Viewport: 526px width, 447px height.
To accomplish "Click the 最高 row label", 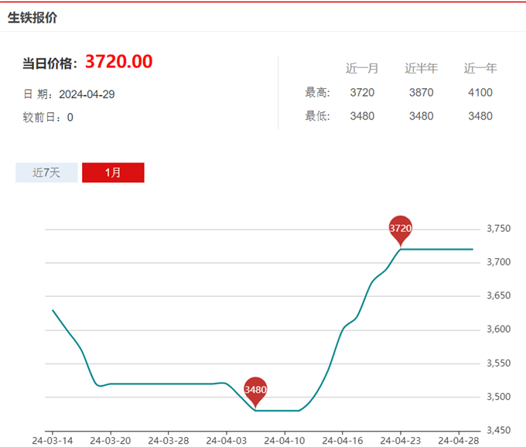I will tap(318, 93).
